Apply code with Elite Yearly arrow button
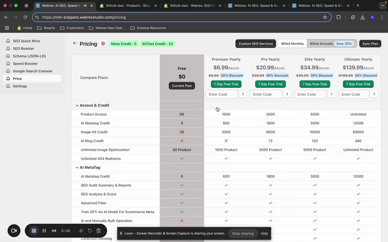This screenshot has width=388, height=242. [331, 94]
